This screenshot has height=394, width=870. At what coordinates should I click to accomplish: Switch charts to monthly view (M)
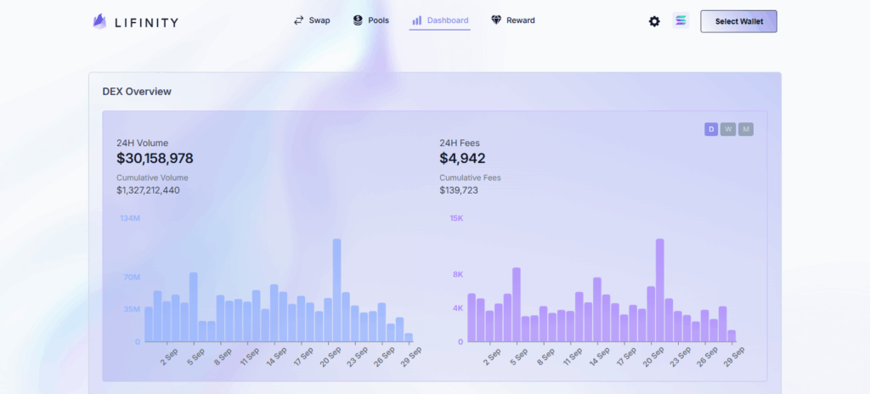click(745, 129)
